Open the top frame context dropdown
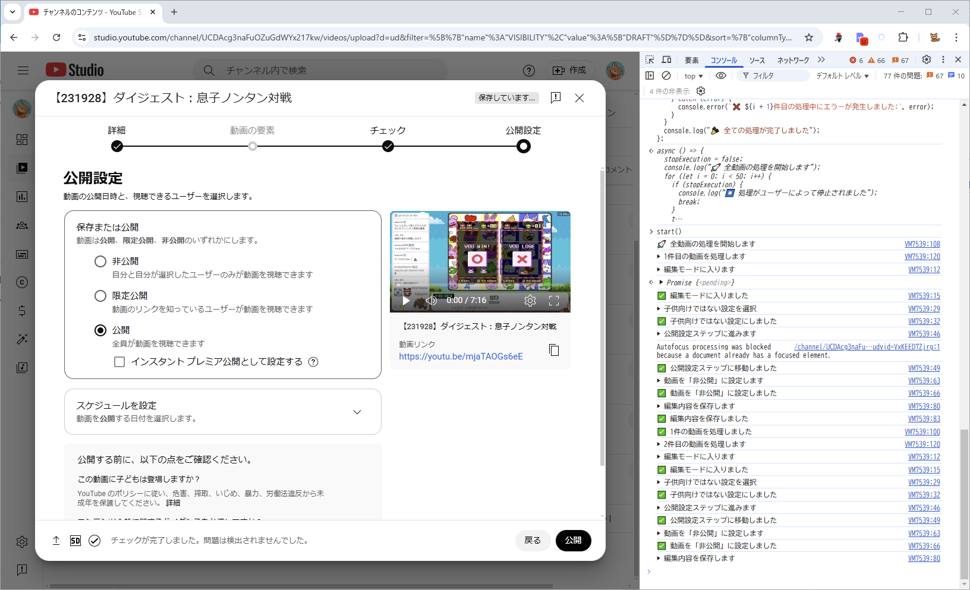The image size is (970, 590). (x=693, y=75)
